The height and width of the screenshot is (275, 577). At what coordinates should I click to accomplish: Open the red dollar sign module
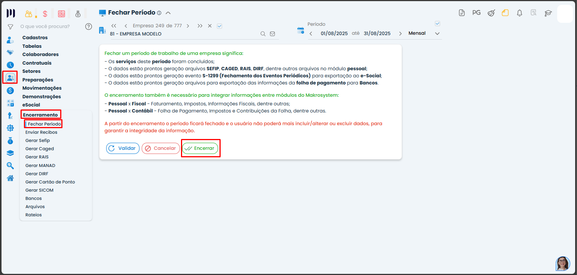point(45,14)
